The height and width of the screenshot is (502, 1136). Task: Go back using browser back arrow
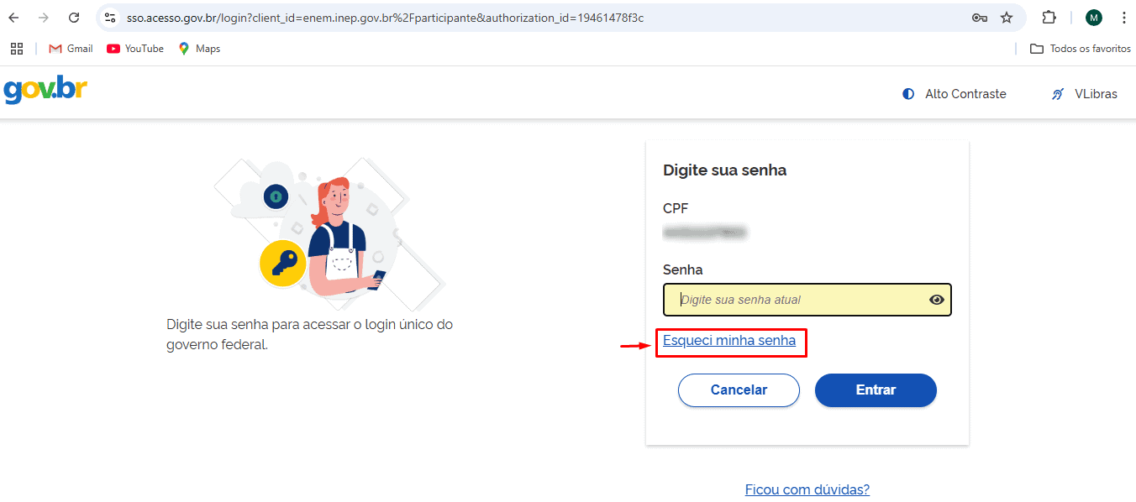click(x=13, y=18)
